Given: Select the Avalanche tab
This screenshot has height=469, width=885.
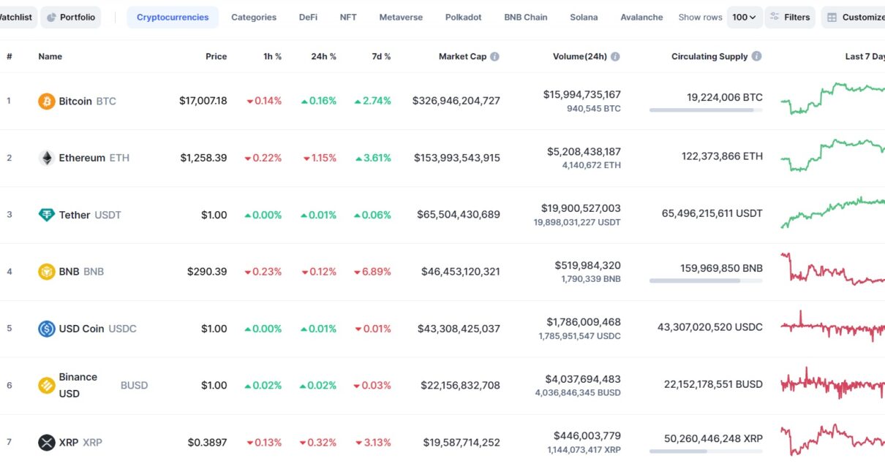Looking at the screenshot, I should click(641, 18).
